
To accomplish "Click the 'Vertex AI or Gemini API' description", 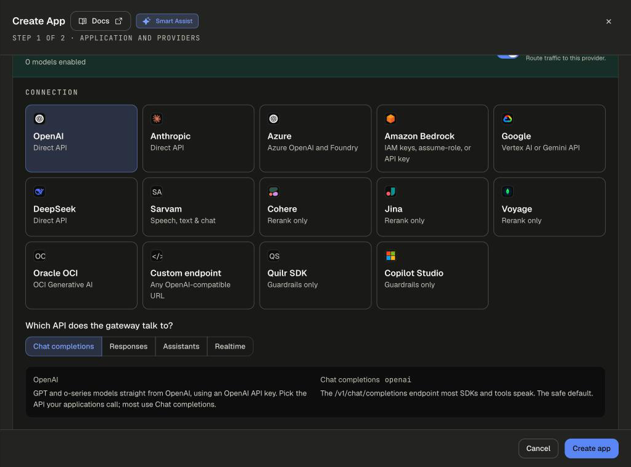I will [x=540, y=147].
